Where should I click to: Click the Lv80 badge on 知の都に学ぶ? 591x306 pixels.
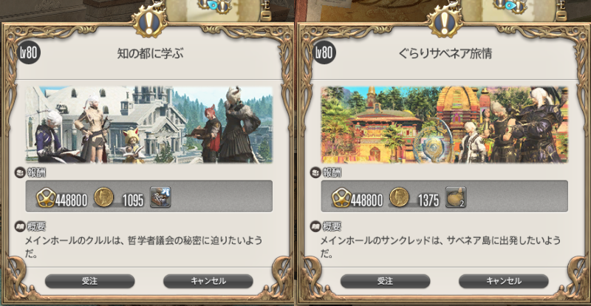click(x=29, y=53)
